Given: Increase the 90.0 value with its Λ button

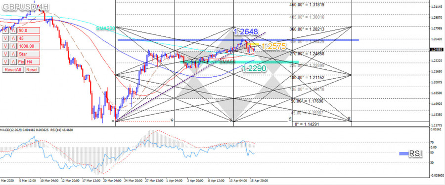Looking at the screenshot, I should 13,31.
